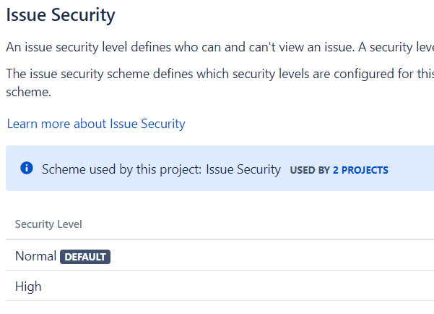Click the number 2 in USED BY 2 PROJECTS
Screen dimensions: 434x314
[336, 170]
